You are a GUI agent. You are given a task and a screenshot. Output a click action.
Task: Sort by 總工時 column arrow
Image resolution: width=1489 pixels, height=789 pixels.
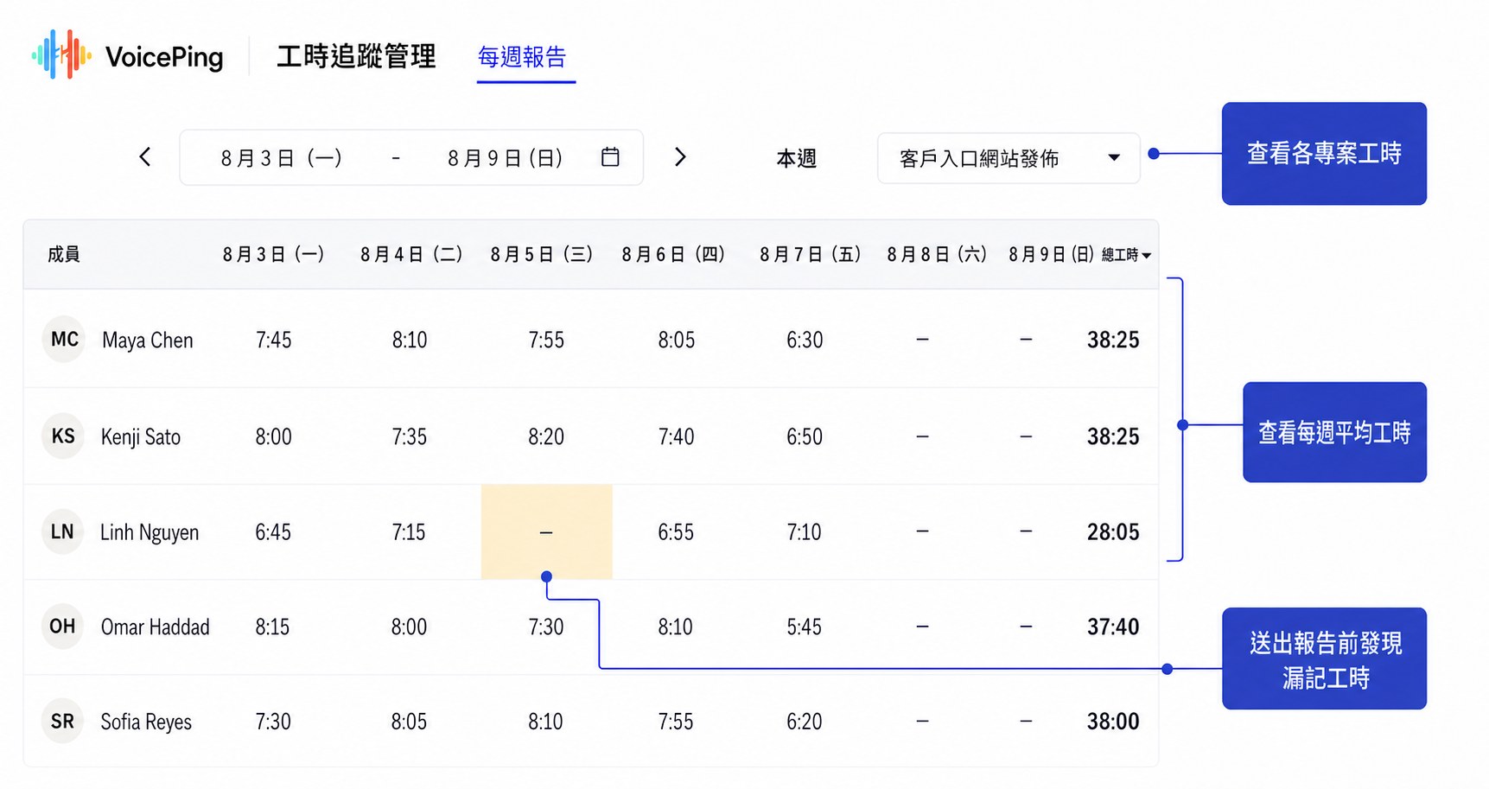(1146, 256)
